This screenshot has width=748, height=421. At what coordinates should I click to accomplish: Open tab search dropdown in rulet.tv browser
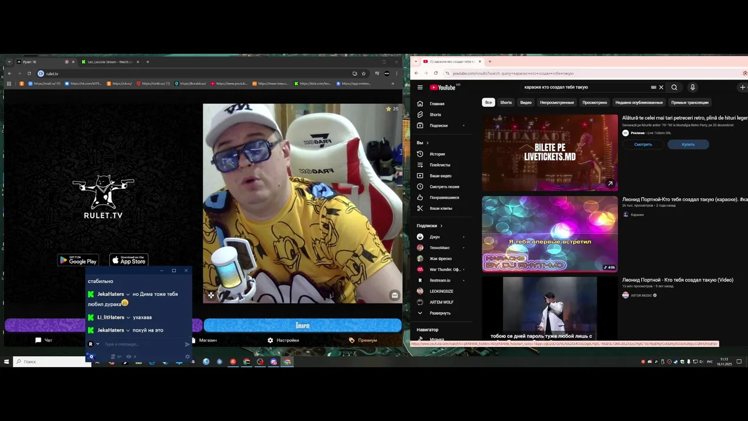click(x=9, y=62)
